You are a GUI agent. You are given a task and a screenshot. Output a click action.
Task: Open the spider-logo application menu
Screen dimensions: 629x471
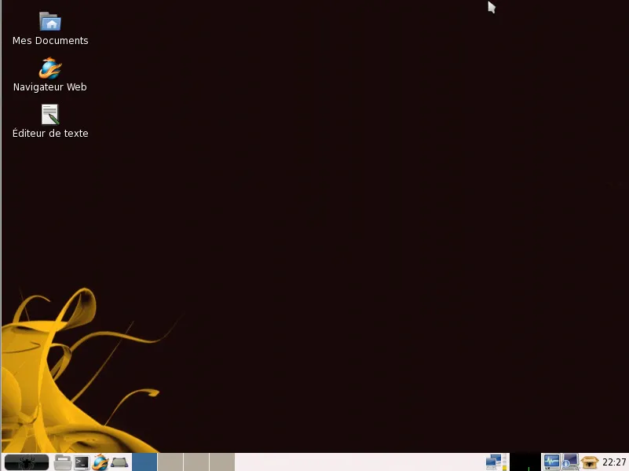(26, 462)
